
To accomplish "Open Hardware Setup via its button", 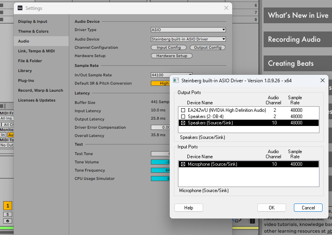I will (x=172, y=56).
